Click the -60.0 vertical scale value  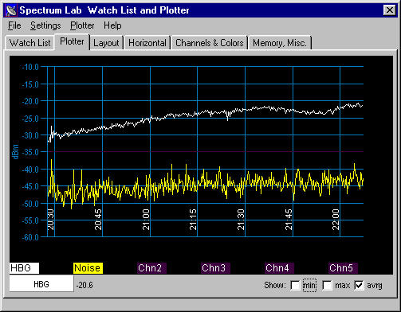coord(30,237)
